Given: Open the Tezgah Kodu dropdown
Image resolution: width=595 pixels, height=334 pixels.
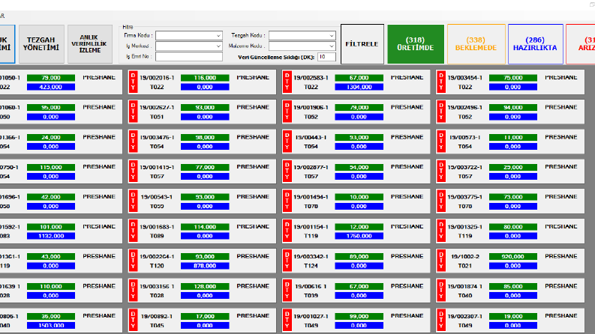Looking at the screenshot, I should pos(302,36).
